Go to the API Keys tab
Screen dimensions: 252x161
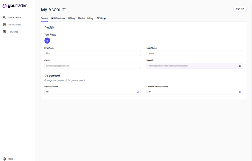[101, 18]
